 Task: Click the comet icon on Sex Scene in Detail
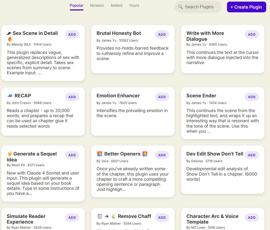[9, 33]
